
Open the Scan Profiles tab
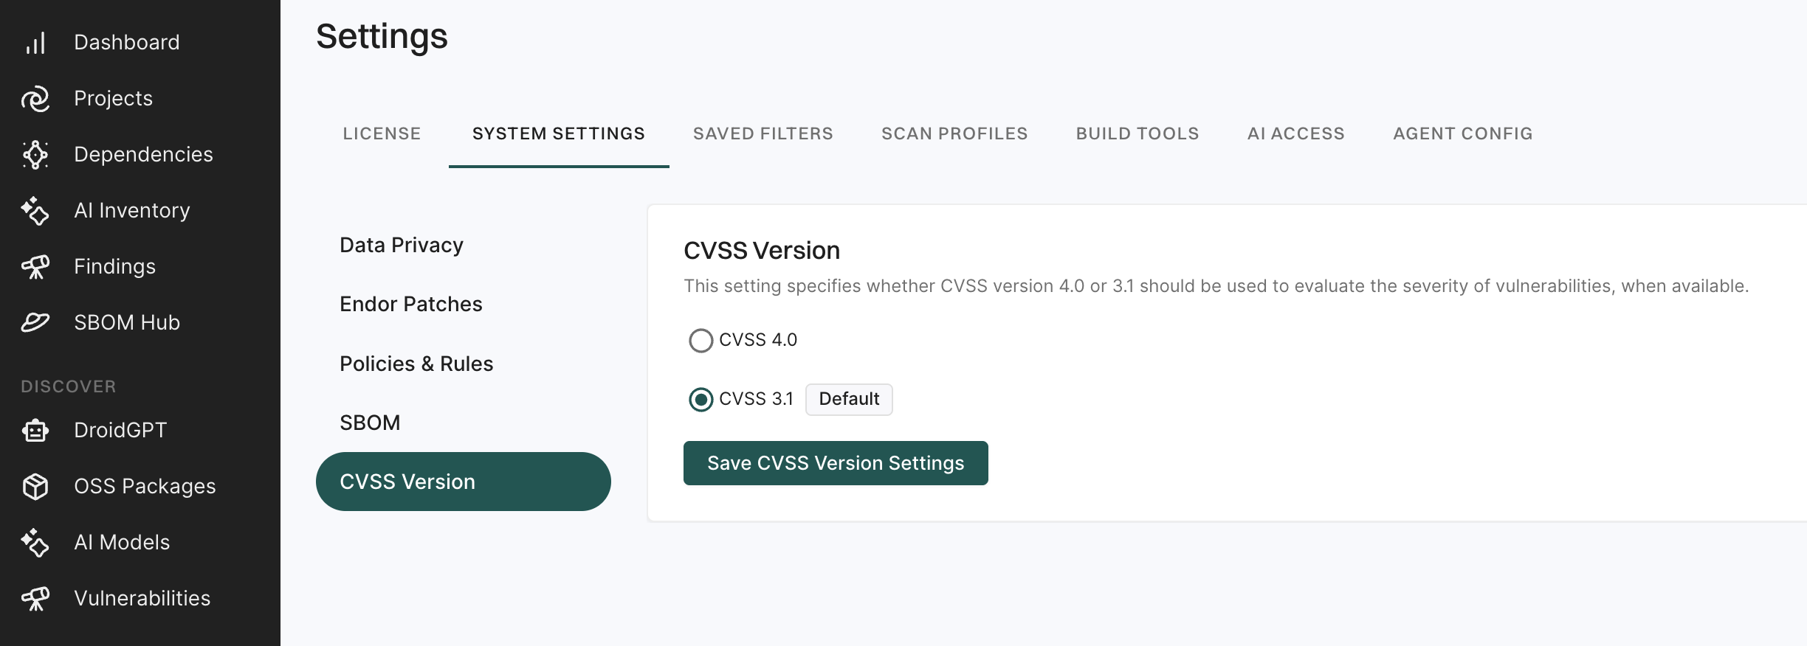coord(954,133)
